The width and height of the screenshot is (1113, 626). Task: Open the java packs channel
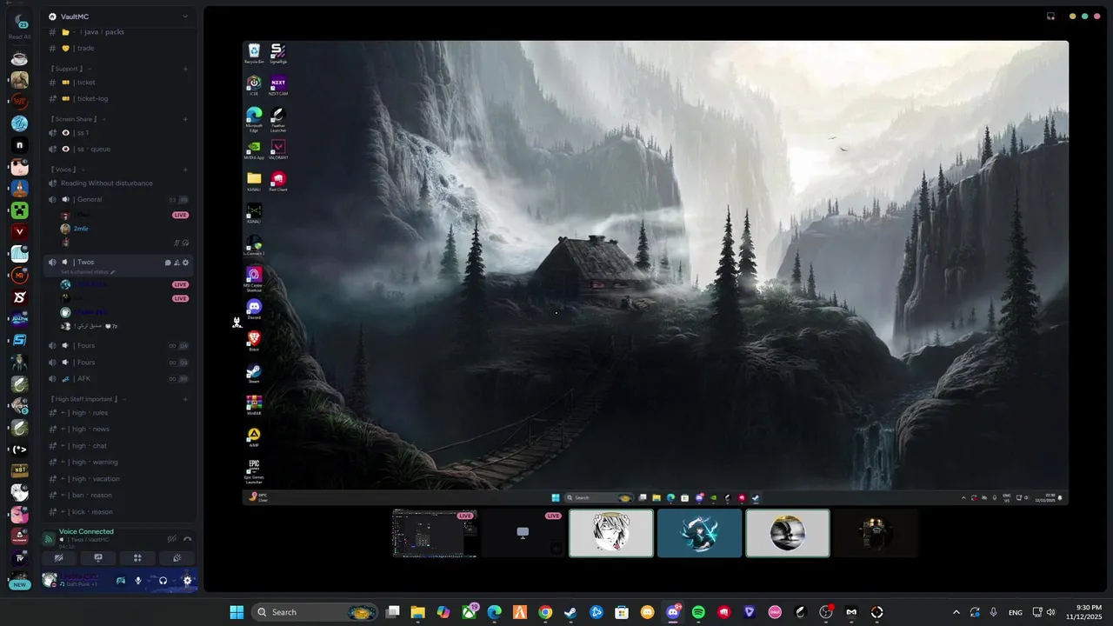point(119,32)
